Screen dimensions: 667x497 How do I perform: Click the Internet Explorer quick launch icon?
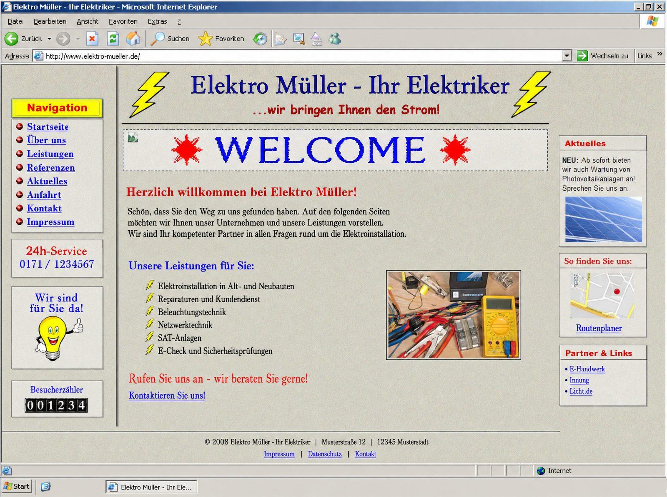click(45, 486)
